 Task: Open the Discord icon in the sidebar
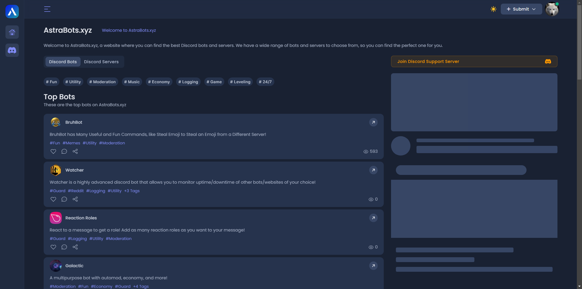[12, 50]
